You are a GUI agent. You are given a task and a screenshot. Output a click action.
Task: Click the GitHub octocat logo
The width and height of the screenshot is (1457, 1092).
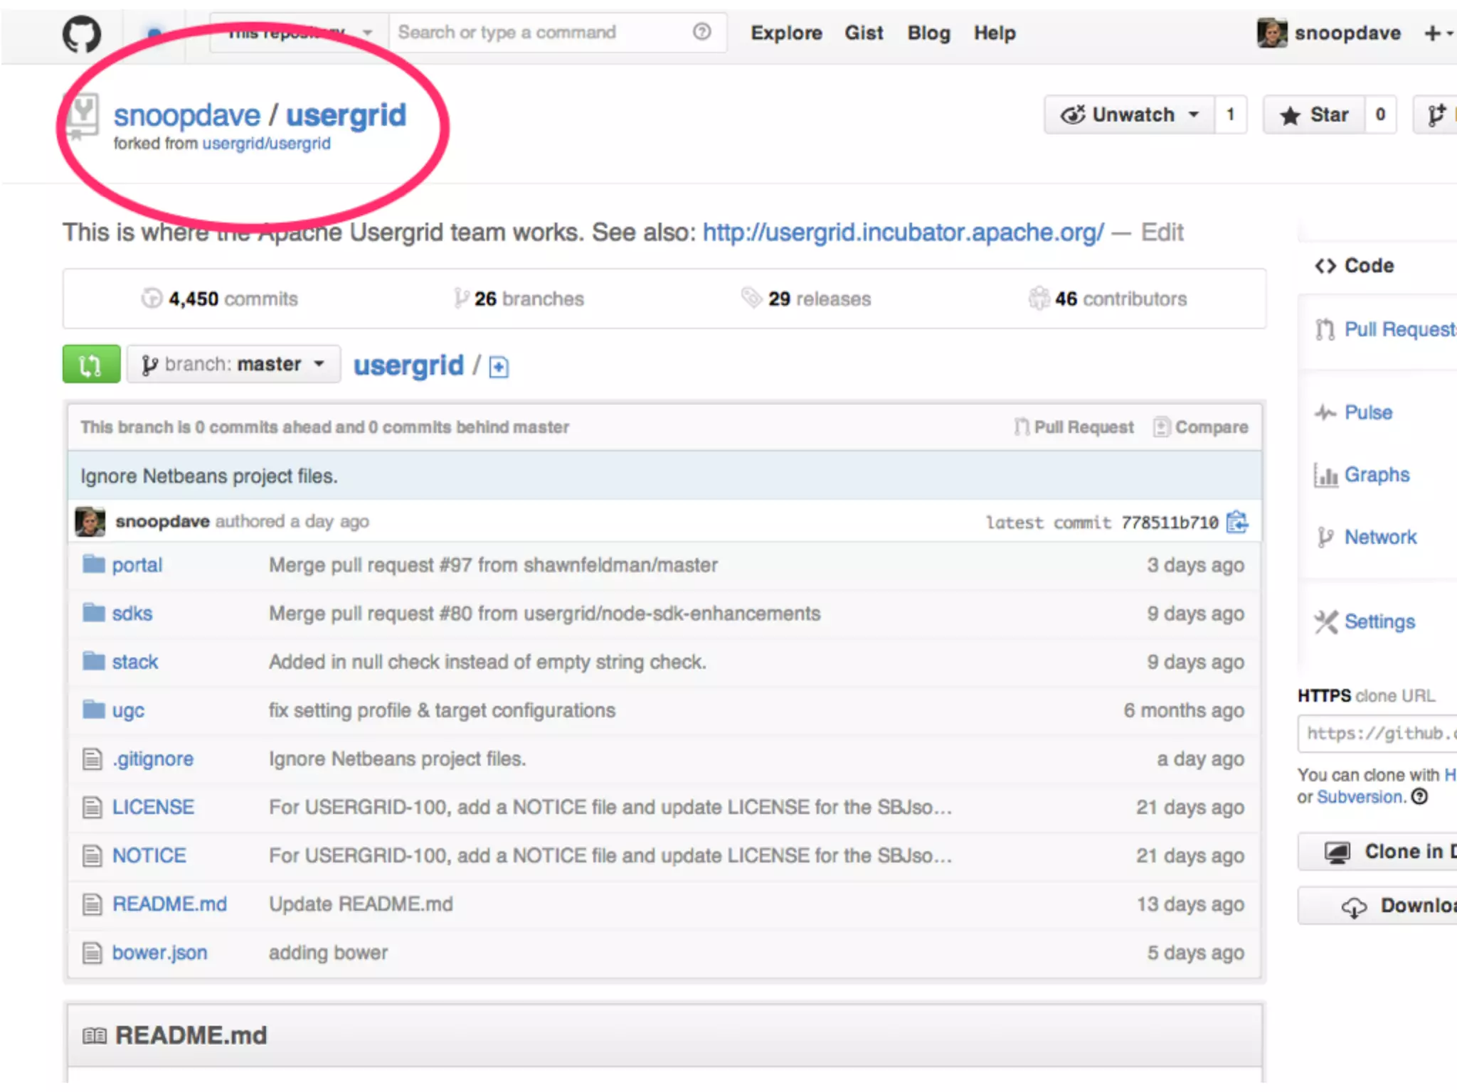coord(81,34)
